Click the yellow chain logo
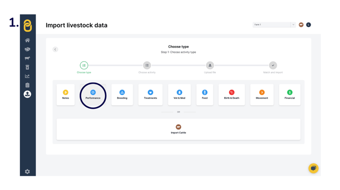Image resolution: width=340 pixels, height=190 pixels. (x=28, y=25)
